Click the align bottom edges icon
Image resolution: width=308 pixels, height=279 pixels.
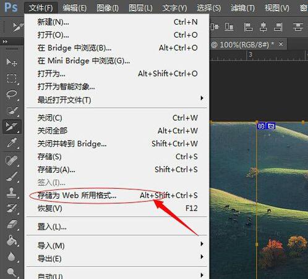[x=229, y=27]
